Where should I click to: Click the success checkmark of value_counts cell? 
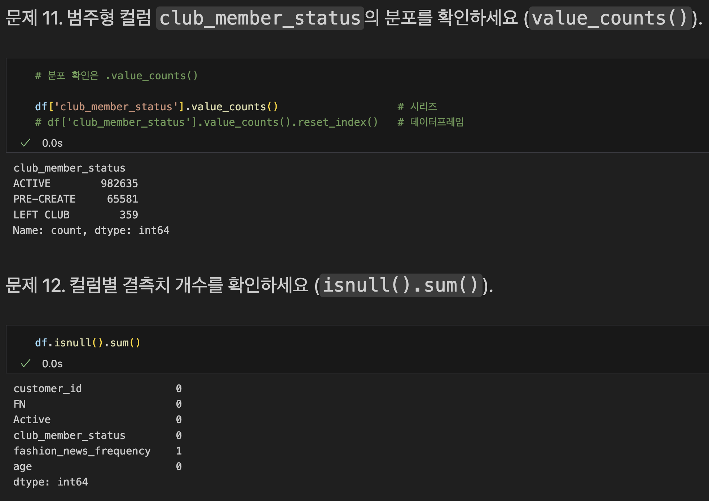tap(26, 143)
